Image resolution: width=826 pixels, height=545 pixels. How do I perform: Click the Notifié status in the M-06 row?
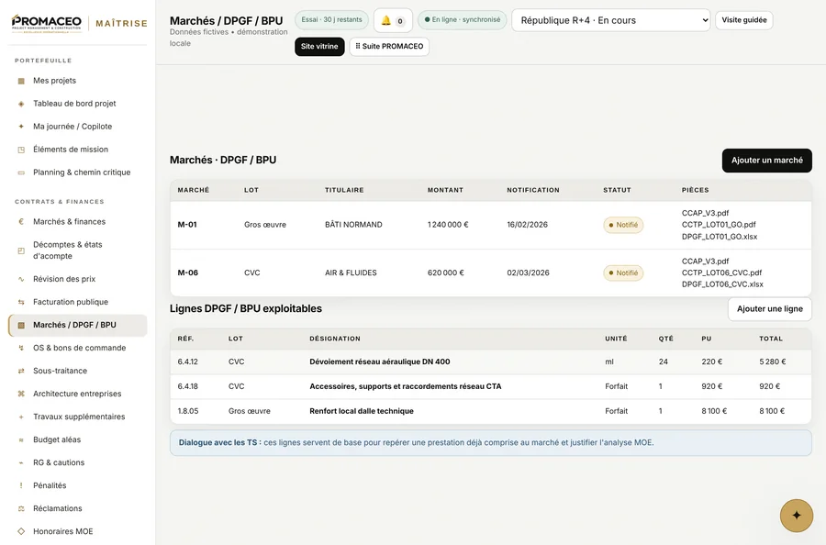[x=623, y=272]
